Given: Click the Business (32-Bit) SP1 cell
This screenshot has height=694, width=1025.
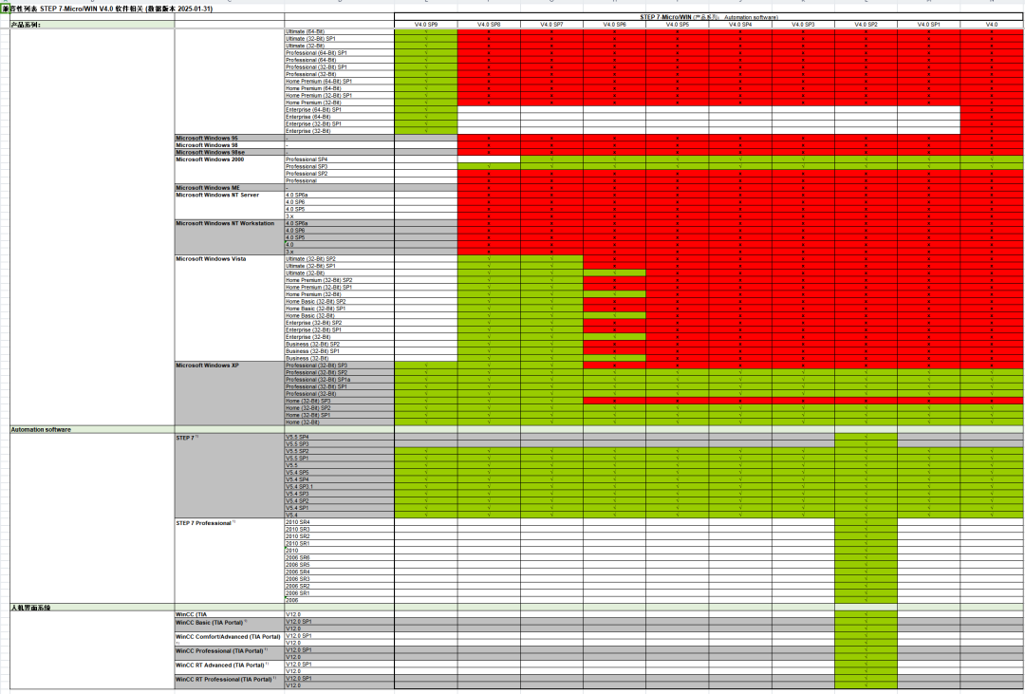Looking at the screenshot, I should click(339, 351).
